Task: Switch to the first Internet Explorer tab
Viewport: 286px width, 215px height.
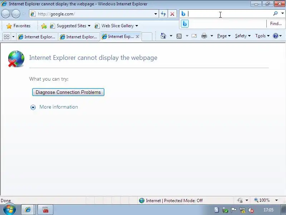Action: pyautogui.click(x=37, y=37)
